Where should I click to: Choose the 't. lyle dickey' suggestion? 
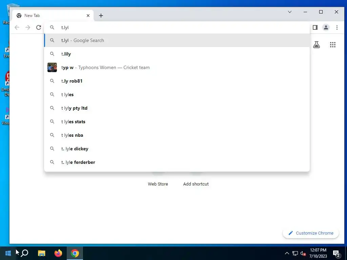(177, 149)
